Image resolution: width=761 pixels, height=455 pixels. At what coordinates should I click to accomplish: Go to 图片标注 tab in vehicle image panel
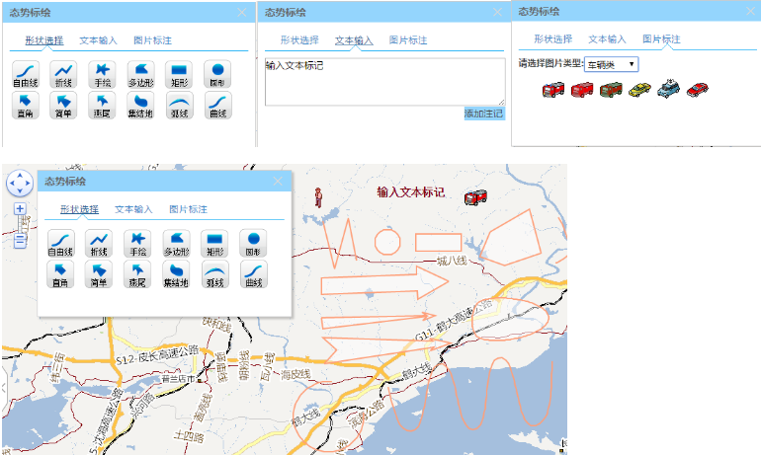click(661, 38)
